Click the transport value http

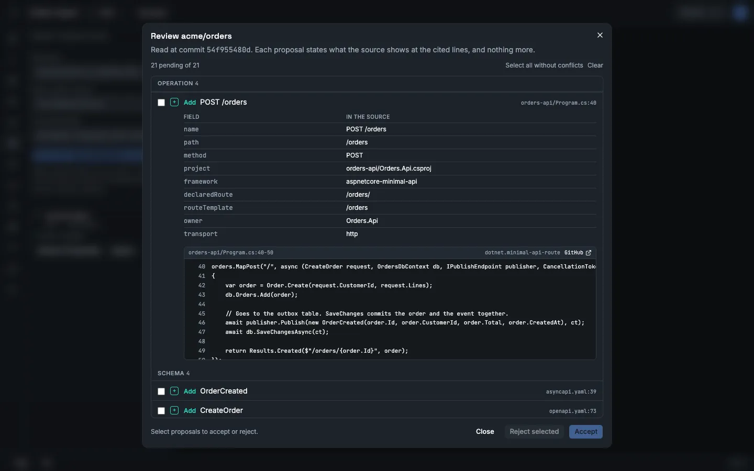[x=352, y=234]
